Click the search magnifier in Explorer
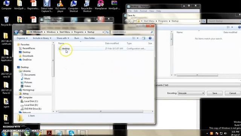This screenshot has height=136, width=241. [x=152, y=32]
